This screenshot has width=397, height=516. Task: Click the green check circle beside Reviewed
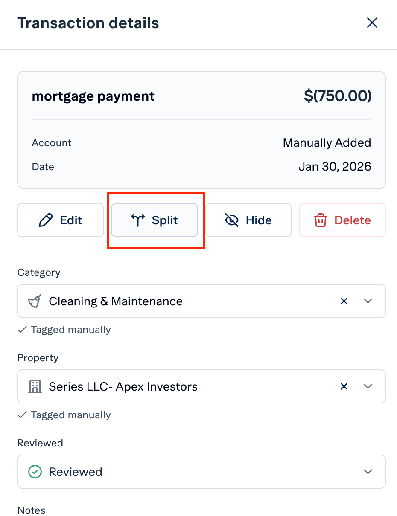click(x=35, y=472)
